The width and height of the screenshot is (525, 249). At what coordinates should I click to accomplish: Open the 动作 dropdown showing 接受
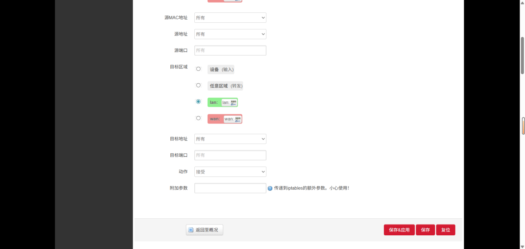pyautogui.click(x=230, y=172)
